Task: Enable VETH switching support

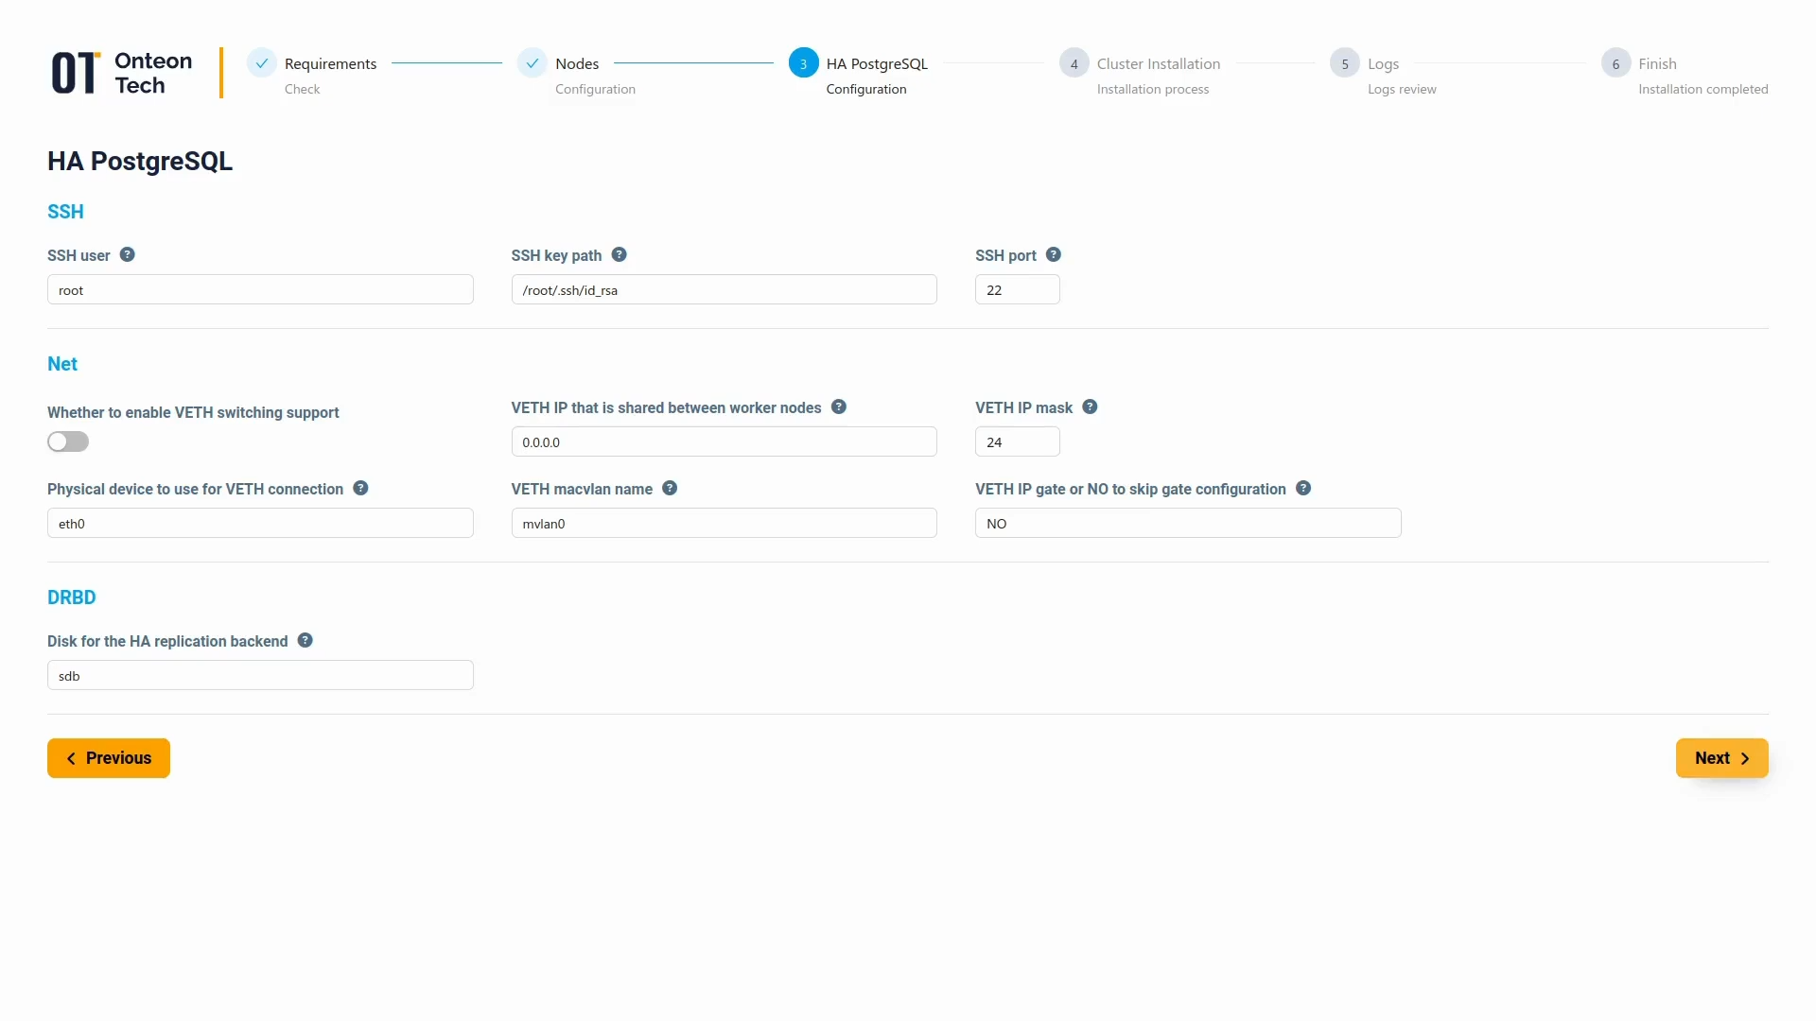Action: (67, 441)
